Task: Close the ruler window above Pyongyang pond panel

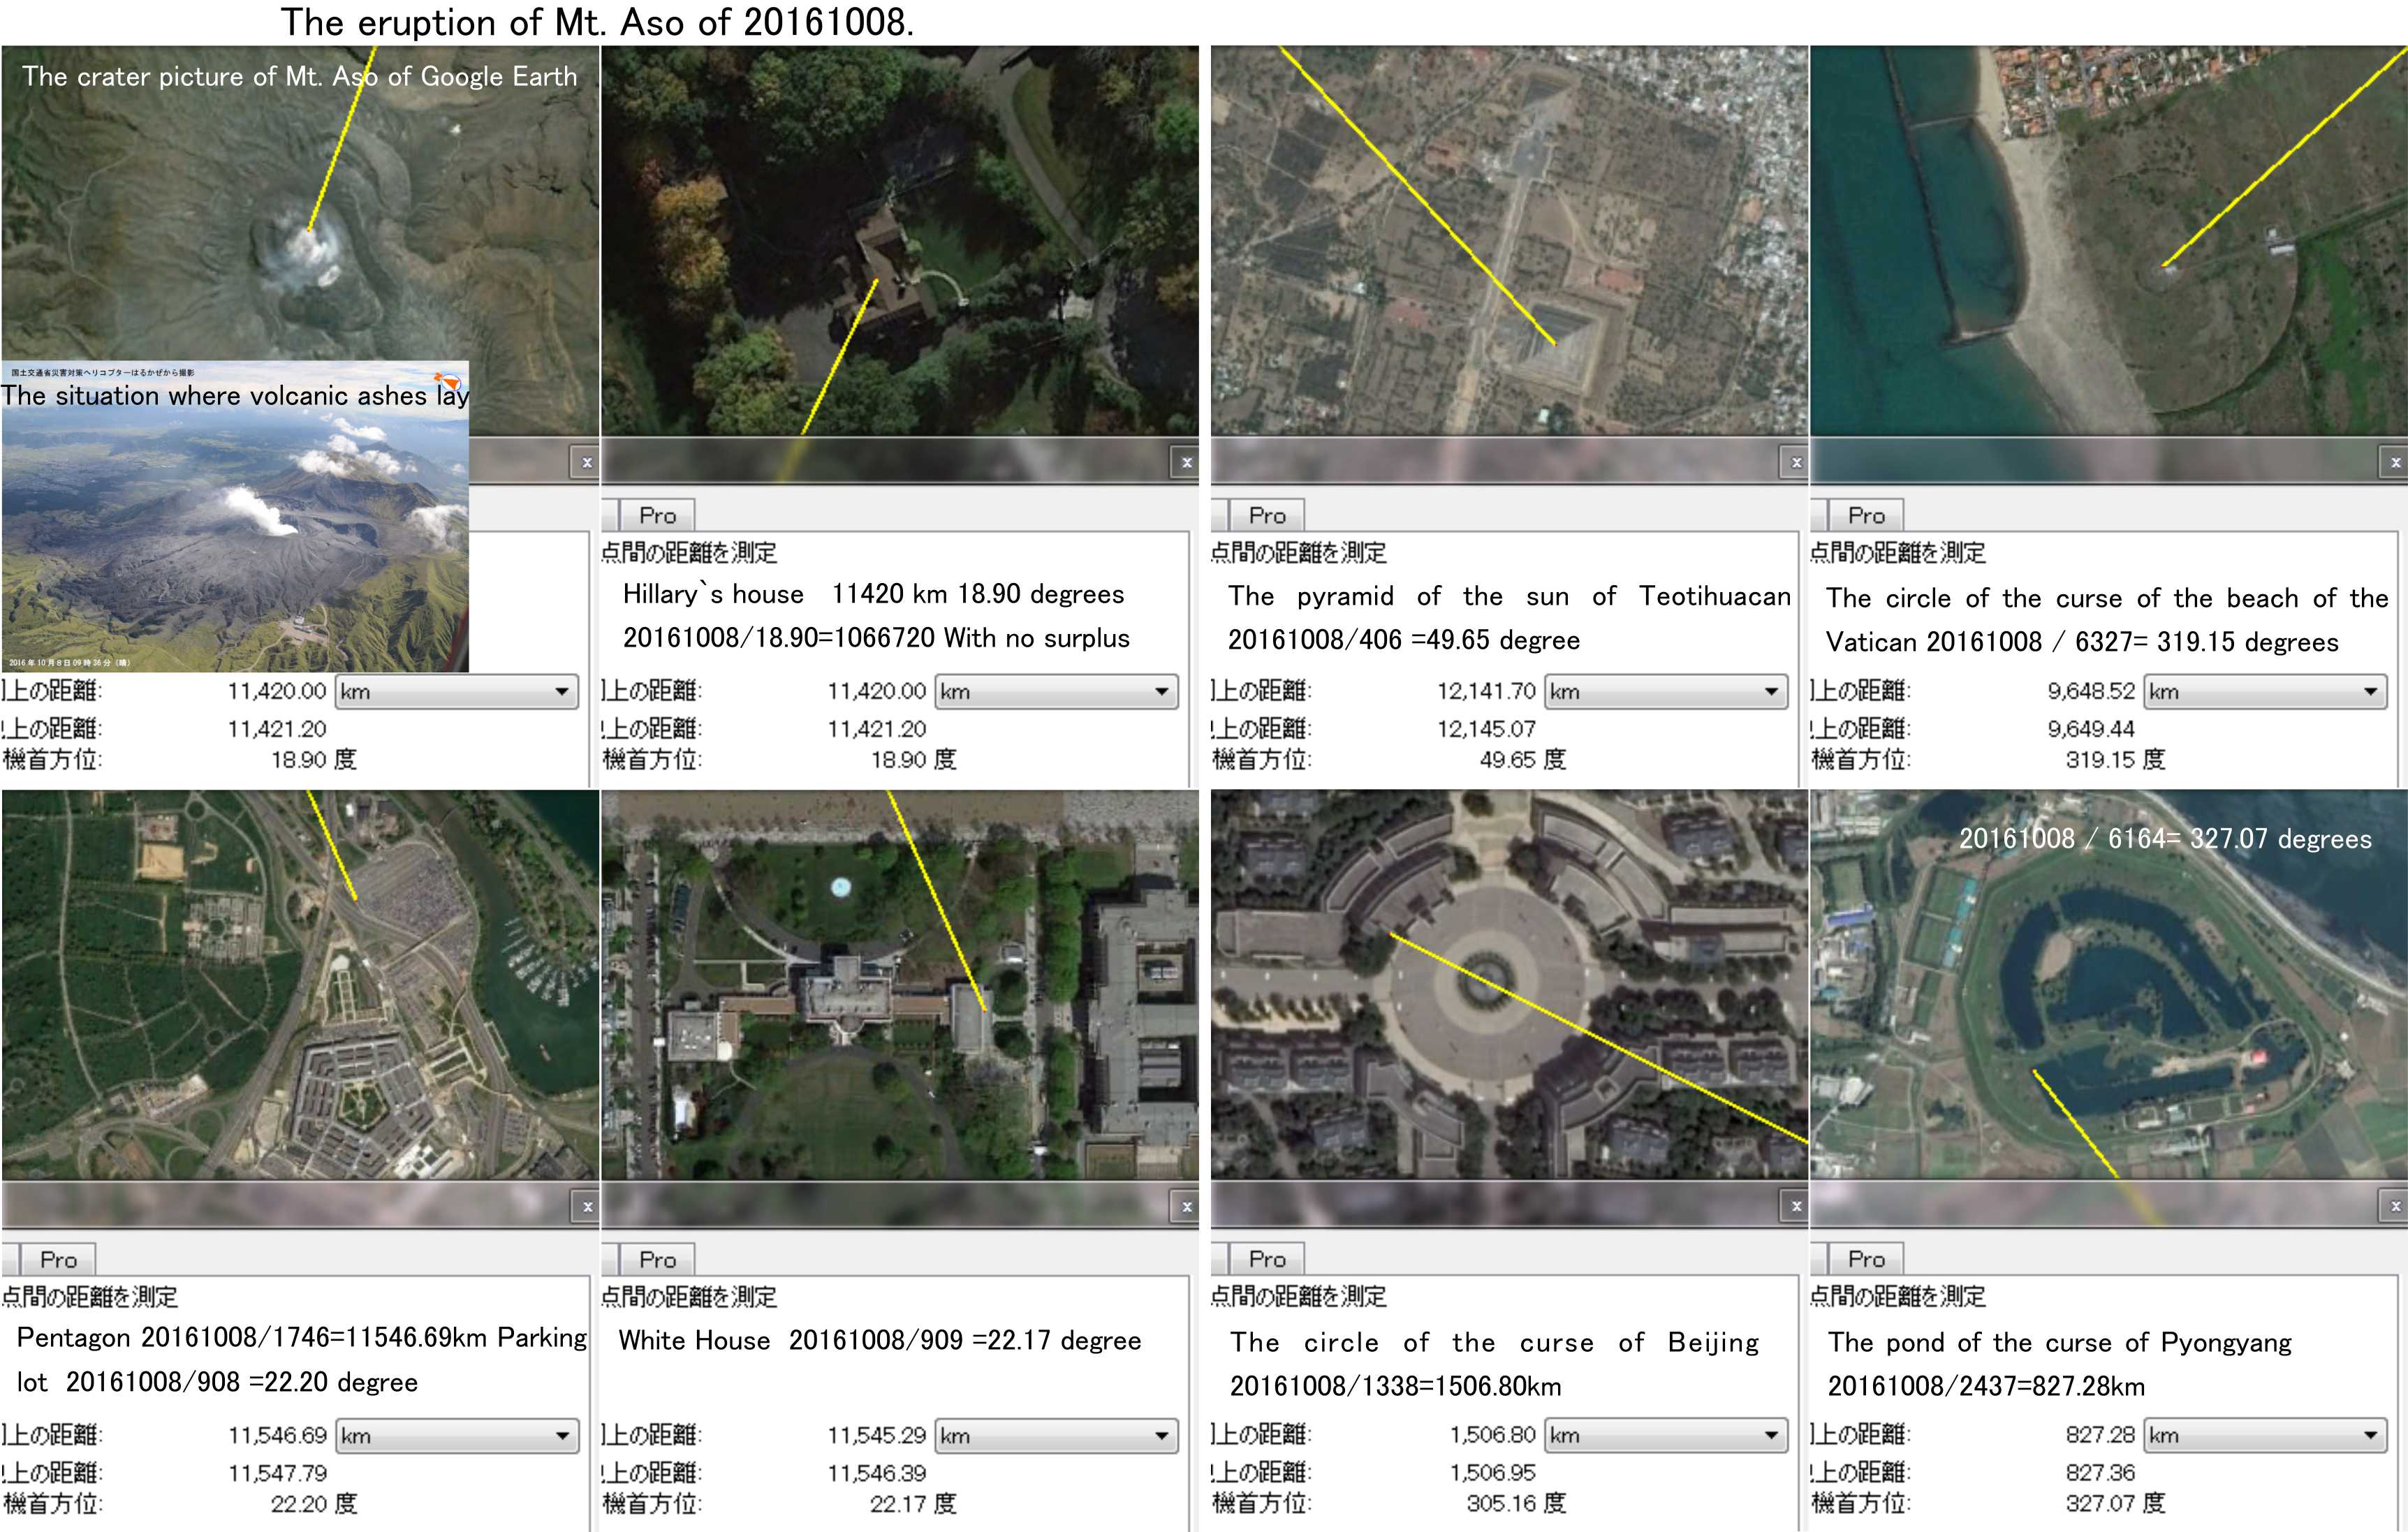Action: pyautogui.click(x=2395, y=1206)
